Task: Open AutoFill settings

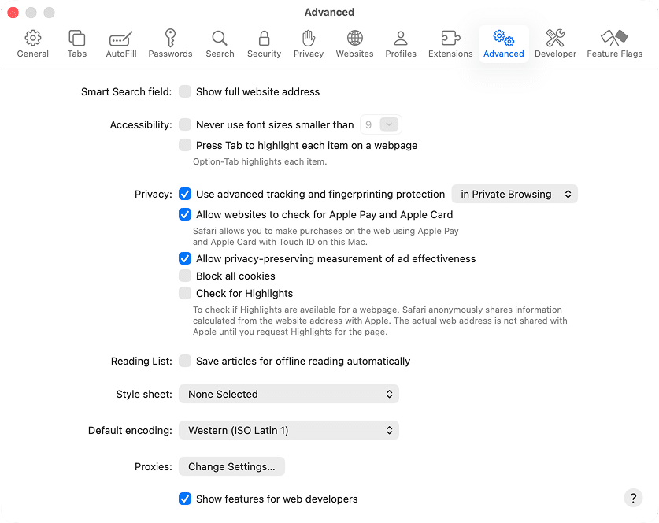Action: pos(120,44)
